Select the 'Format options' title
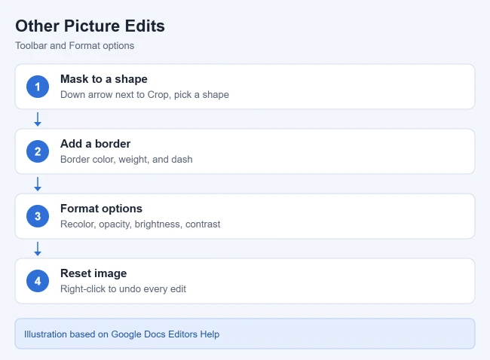Screen dimensions: 490x360 click(101, 209)
